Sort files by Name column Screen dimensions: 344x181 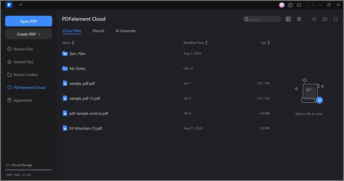(68, 43)
